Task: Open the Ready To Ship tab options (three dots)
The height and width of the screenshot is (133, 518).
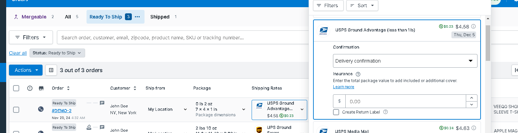Action: (137, 17)
